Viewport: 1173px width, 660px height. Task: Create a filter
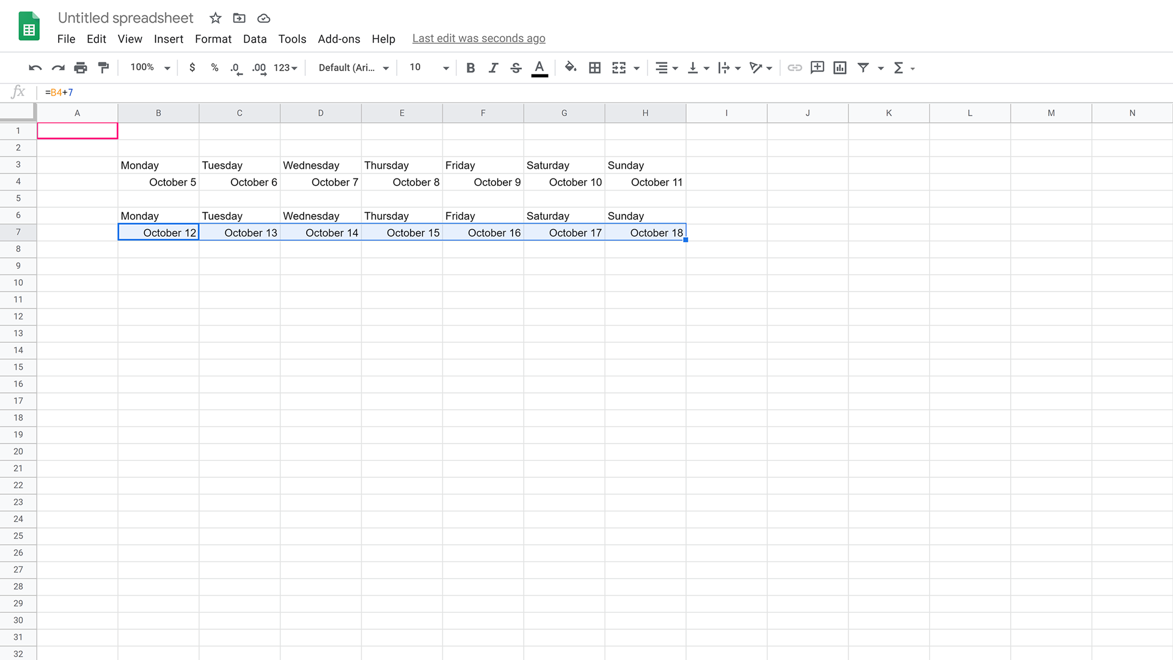click(x=863, y=67)
